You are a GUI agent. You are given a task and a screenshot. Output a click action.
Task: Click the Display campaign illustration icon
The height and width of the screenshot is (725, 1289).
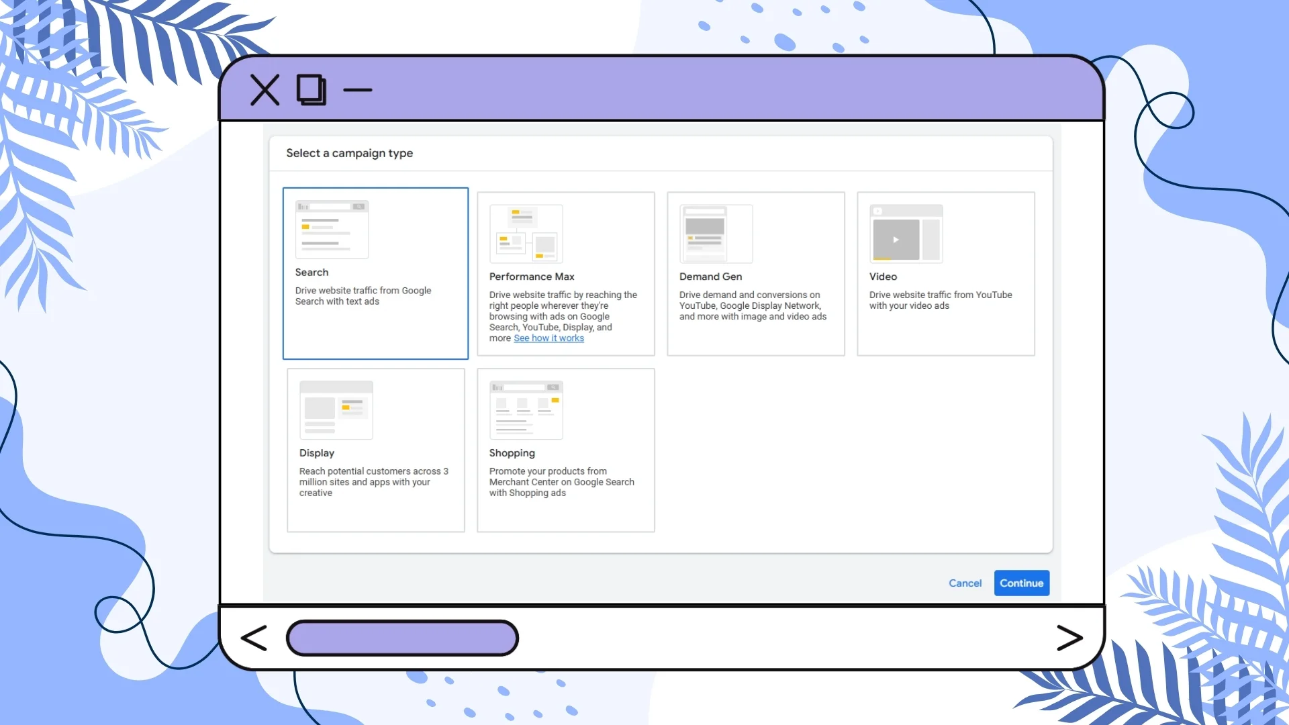(x=336, y=410)
